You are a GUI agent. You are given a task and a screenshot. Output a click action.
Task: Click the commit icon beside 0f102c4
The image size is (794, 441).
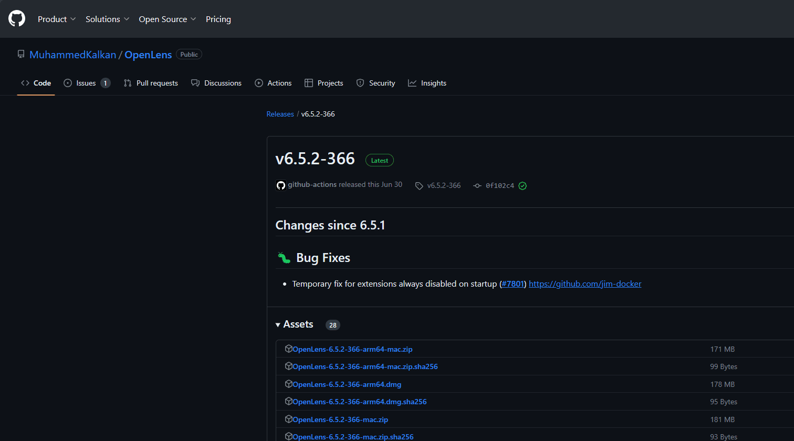(x=477, y=186)
